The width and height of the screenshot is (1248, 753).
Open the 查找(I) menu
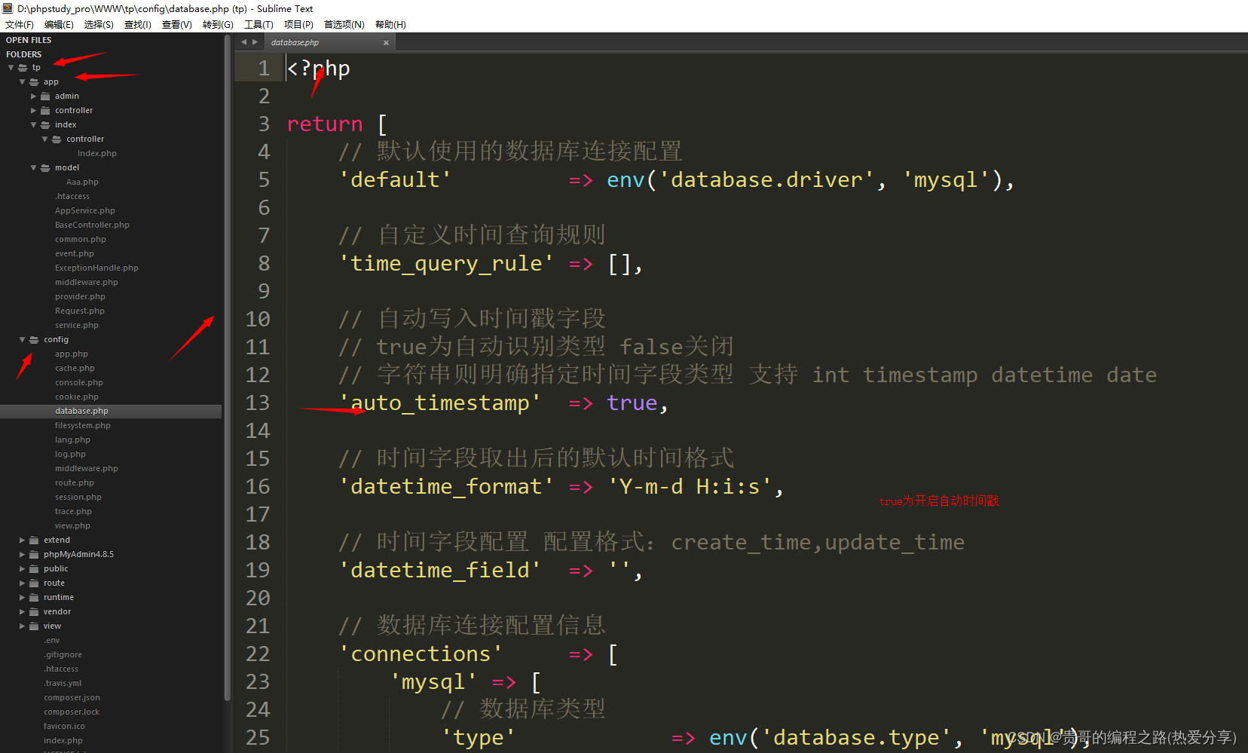tap(138, 25)
